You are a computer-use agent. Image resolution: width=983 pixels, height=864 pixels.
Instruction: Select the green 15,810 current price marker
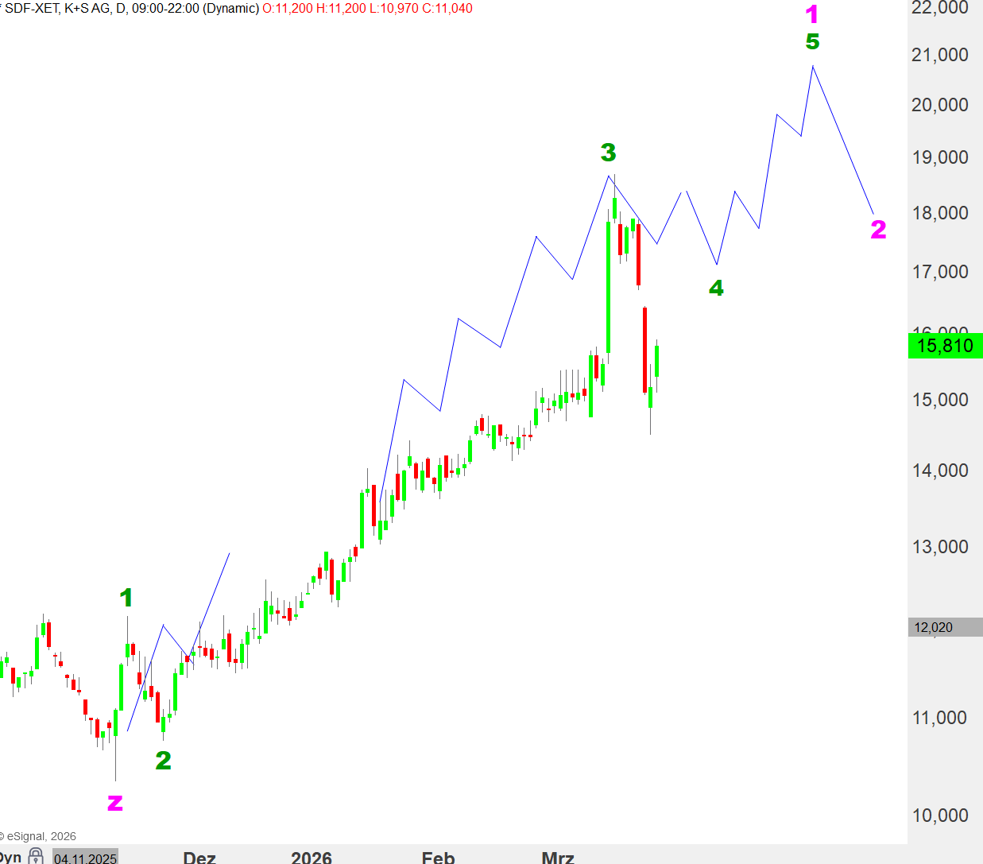(945, 346)
